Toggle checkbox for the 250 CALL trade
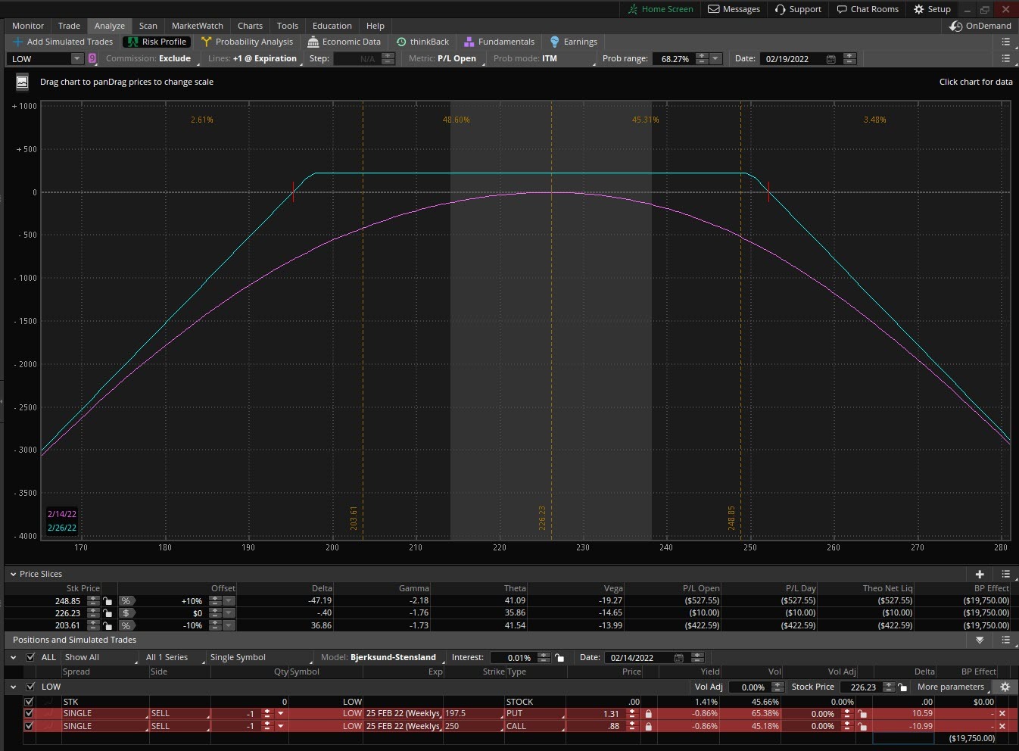 [30, 726]
